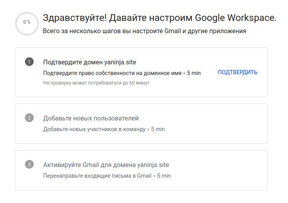Click the "Подтвердите право собственности" description
This screenshot has width=288, height=203.
[112, 73]
